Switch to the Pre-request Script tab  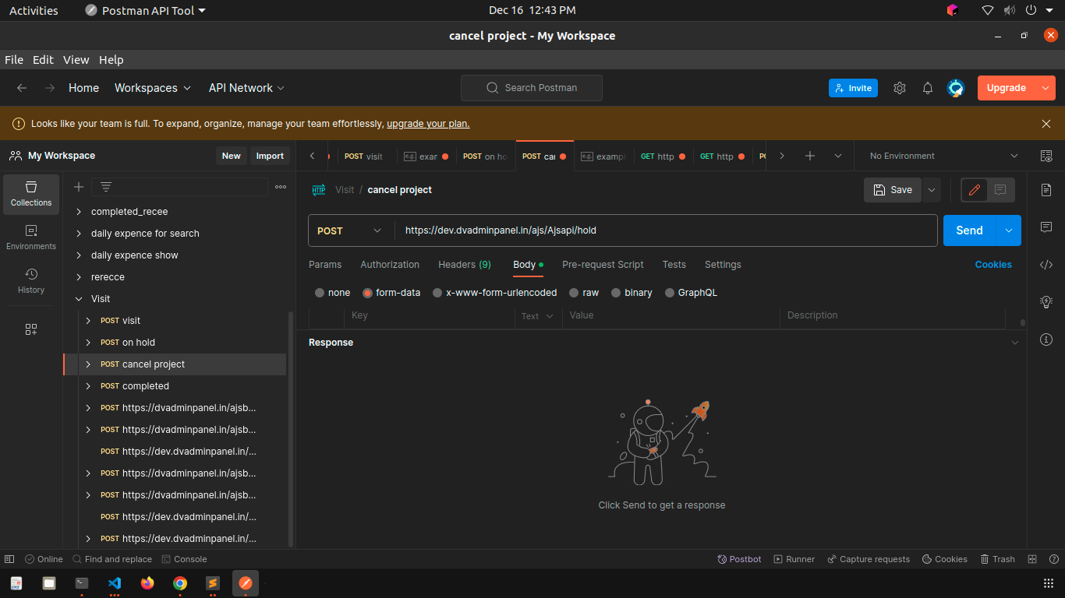click(603, 265)
